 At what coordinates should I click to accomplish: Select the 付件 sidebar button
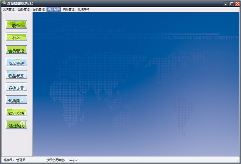point(16,37)
